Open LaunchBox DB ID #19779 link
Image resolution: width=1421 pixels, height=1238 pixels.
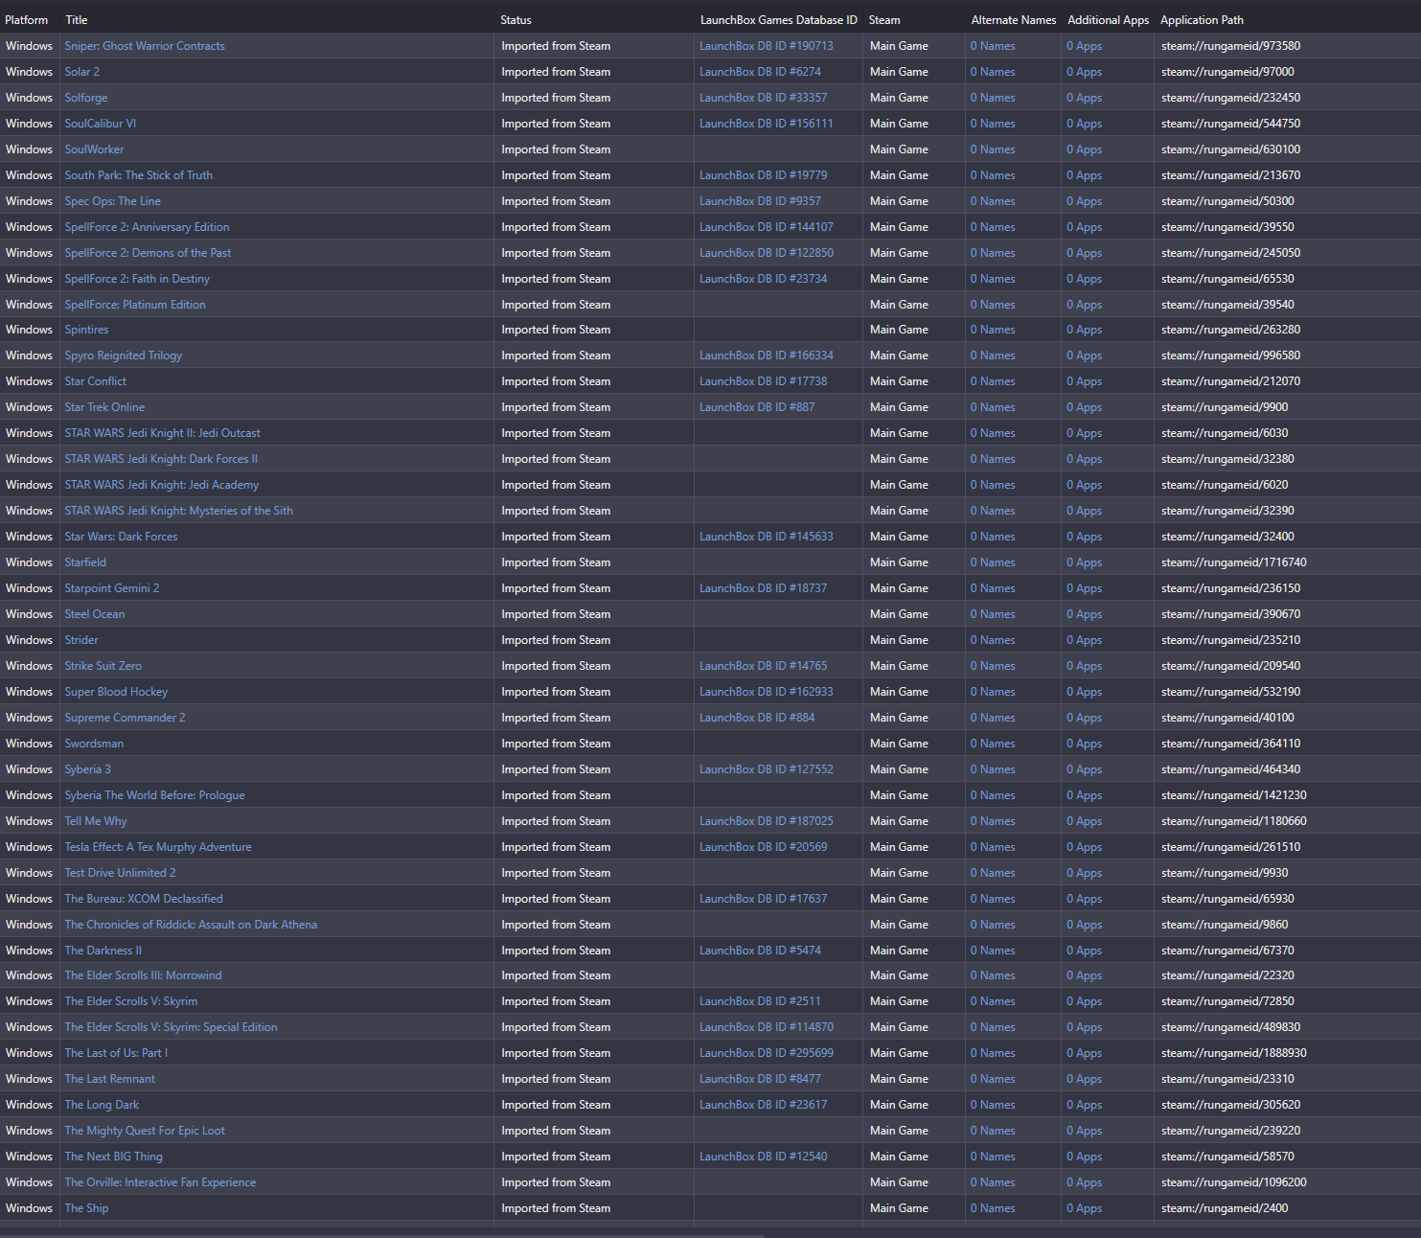pyautogui.click(x=763, y=175)
